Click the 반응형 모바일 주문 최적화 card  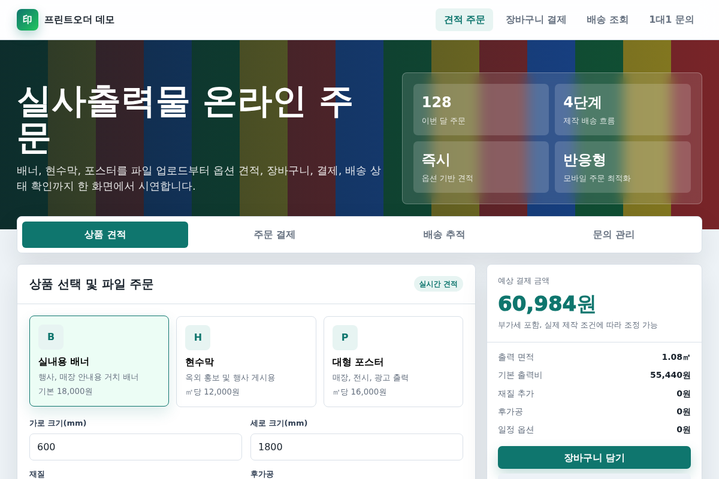[x=623, y=167]
